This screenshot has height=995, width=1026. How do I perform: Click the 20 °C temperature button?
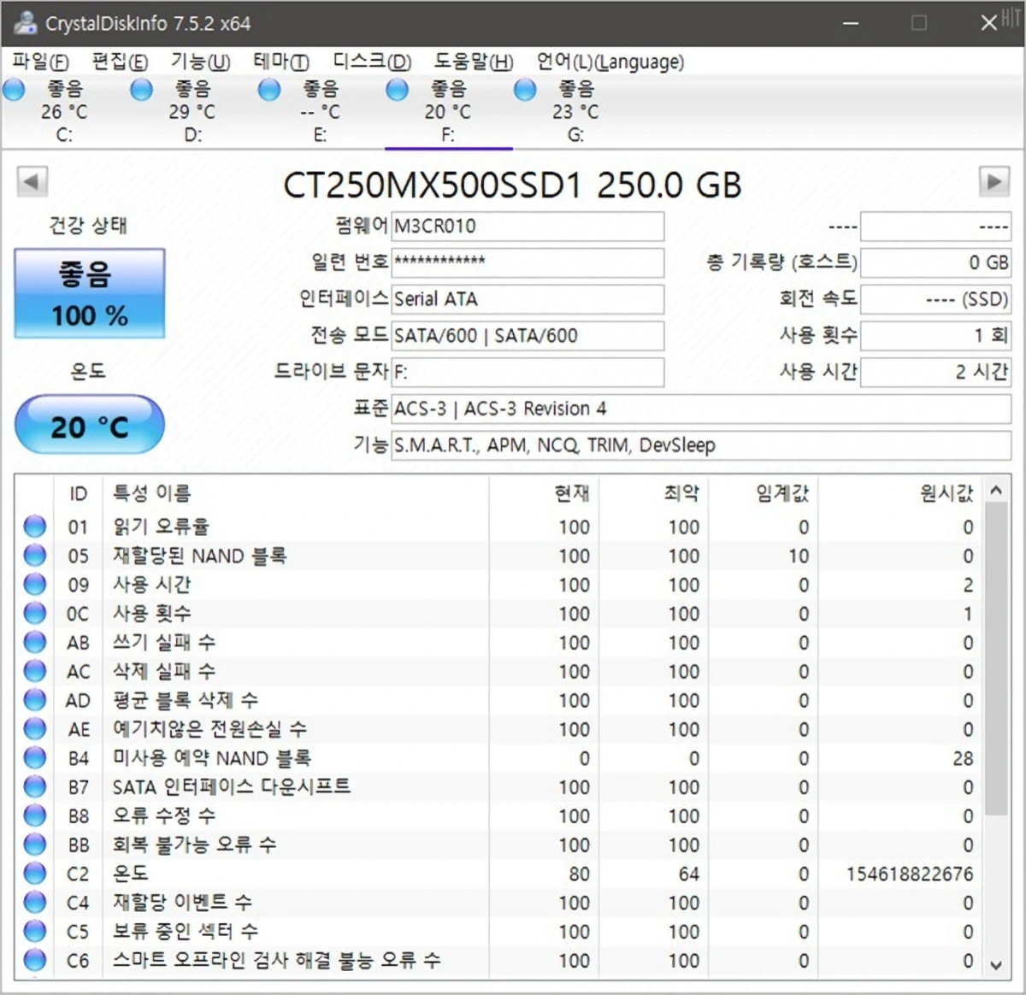(x=89, y=425)
